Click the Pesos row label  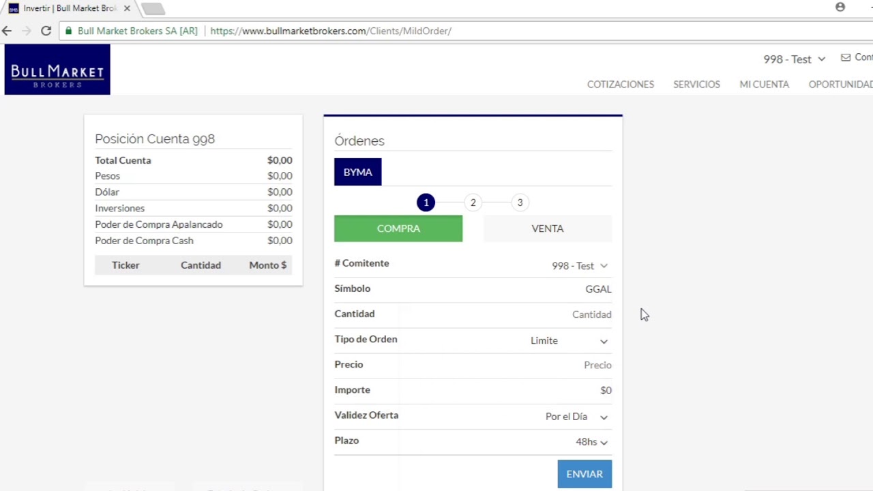(107, 176)
